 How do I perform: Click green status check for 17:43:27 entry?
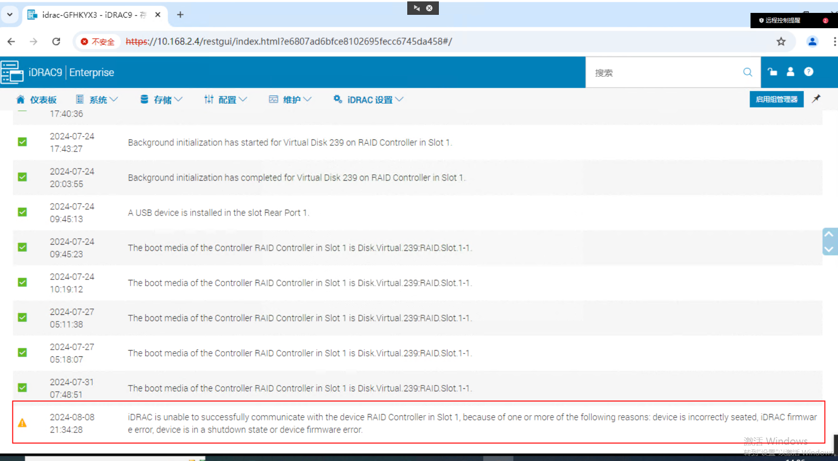click(x=22, y=142)
